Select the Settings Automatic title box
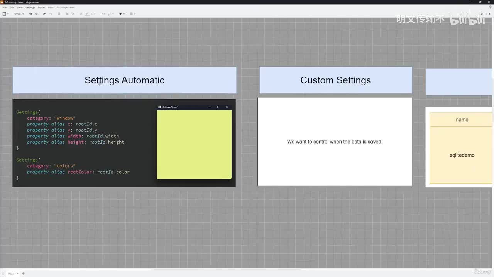The height and width of the screenshot is (277, 494). coord(124,80)
